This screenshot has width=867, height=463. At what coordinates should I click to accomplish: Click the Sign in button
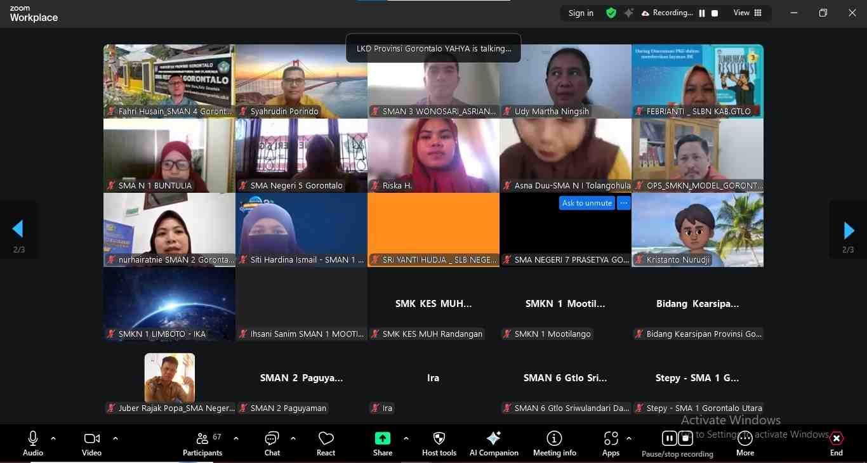pos(581,13)
